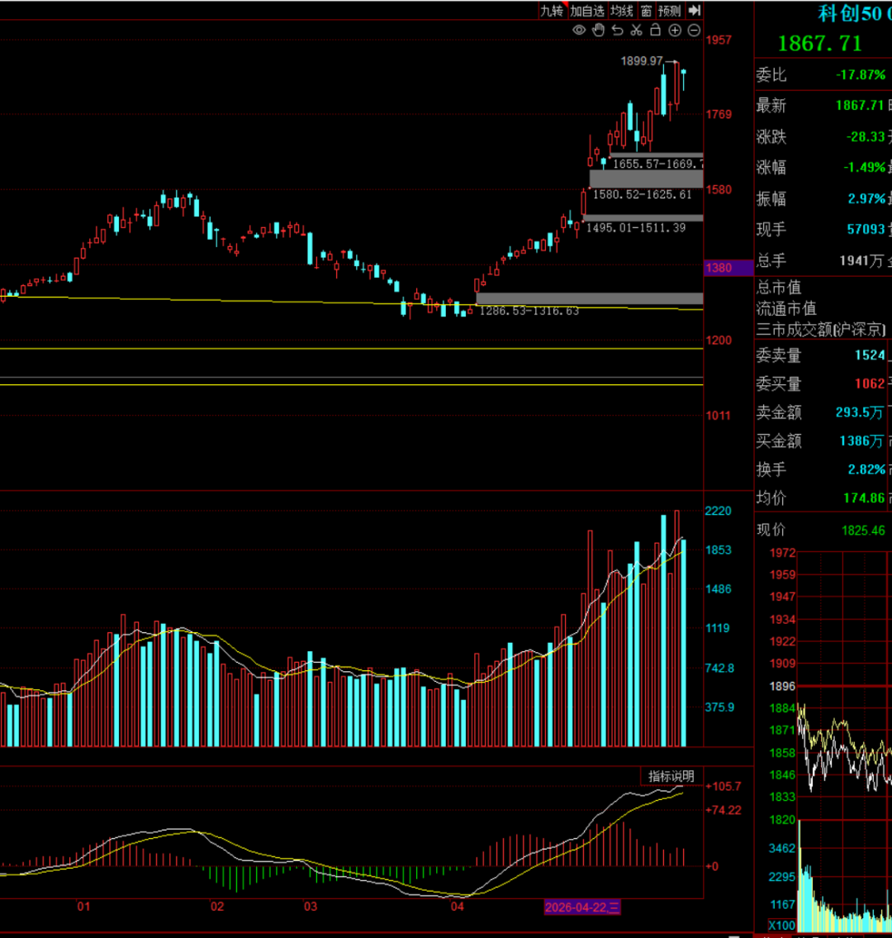
Task: Click the 1957 price axis label
Action: click(x=719, y=40)
